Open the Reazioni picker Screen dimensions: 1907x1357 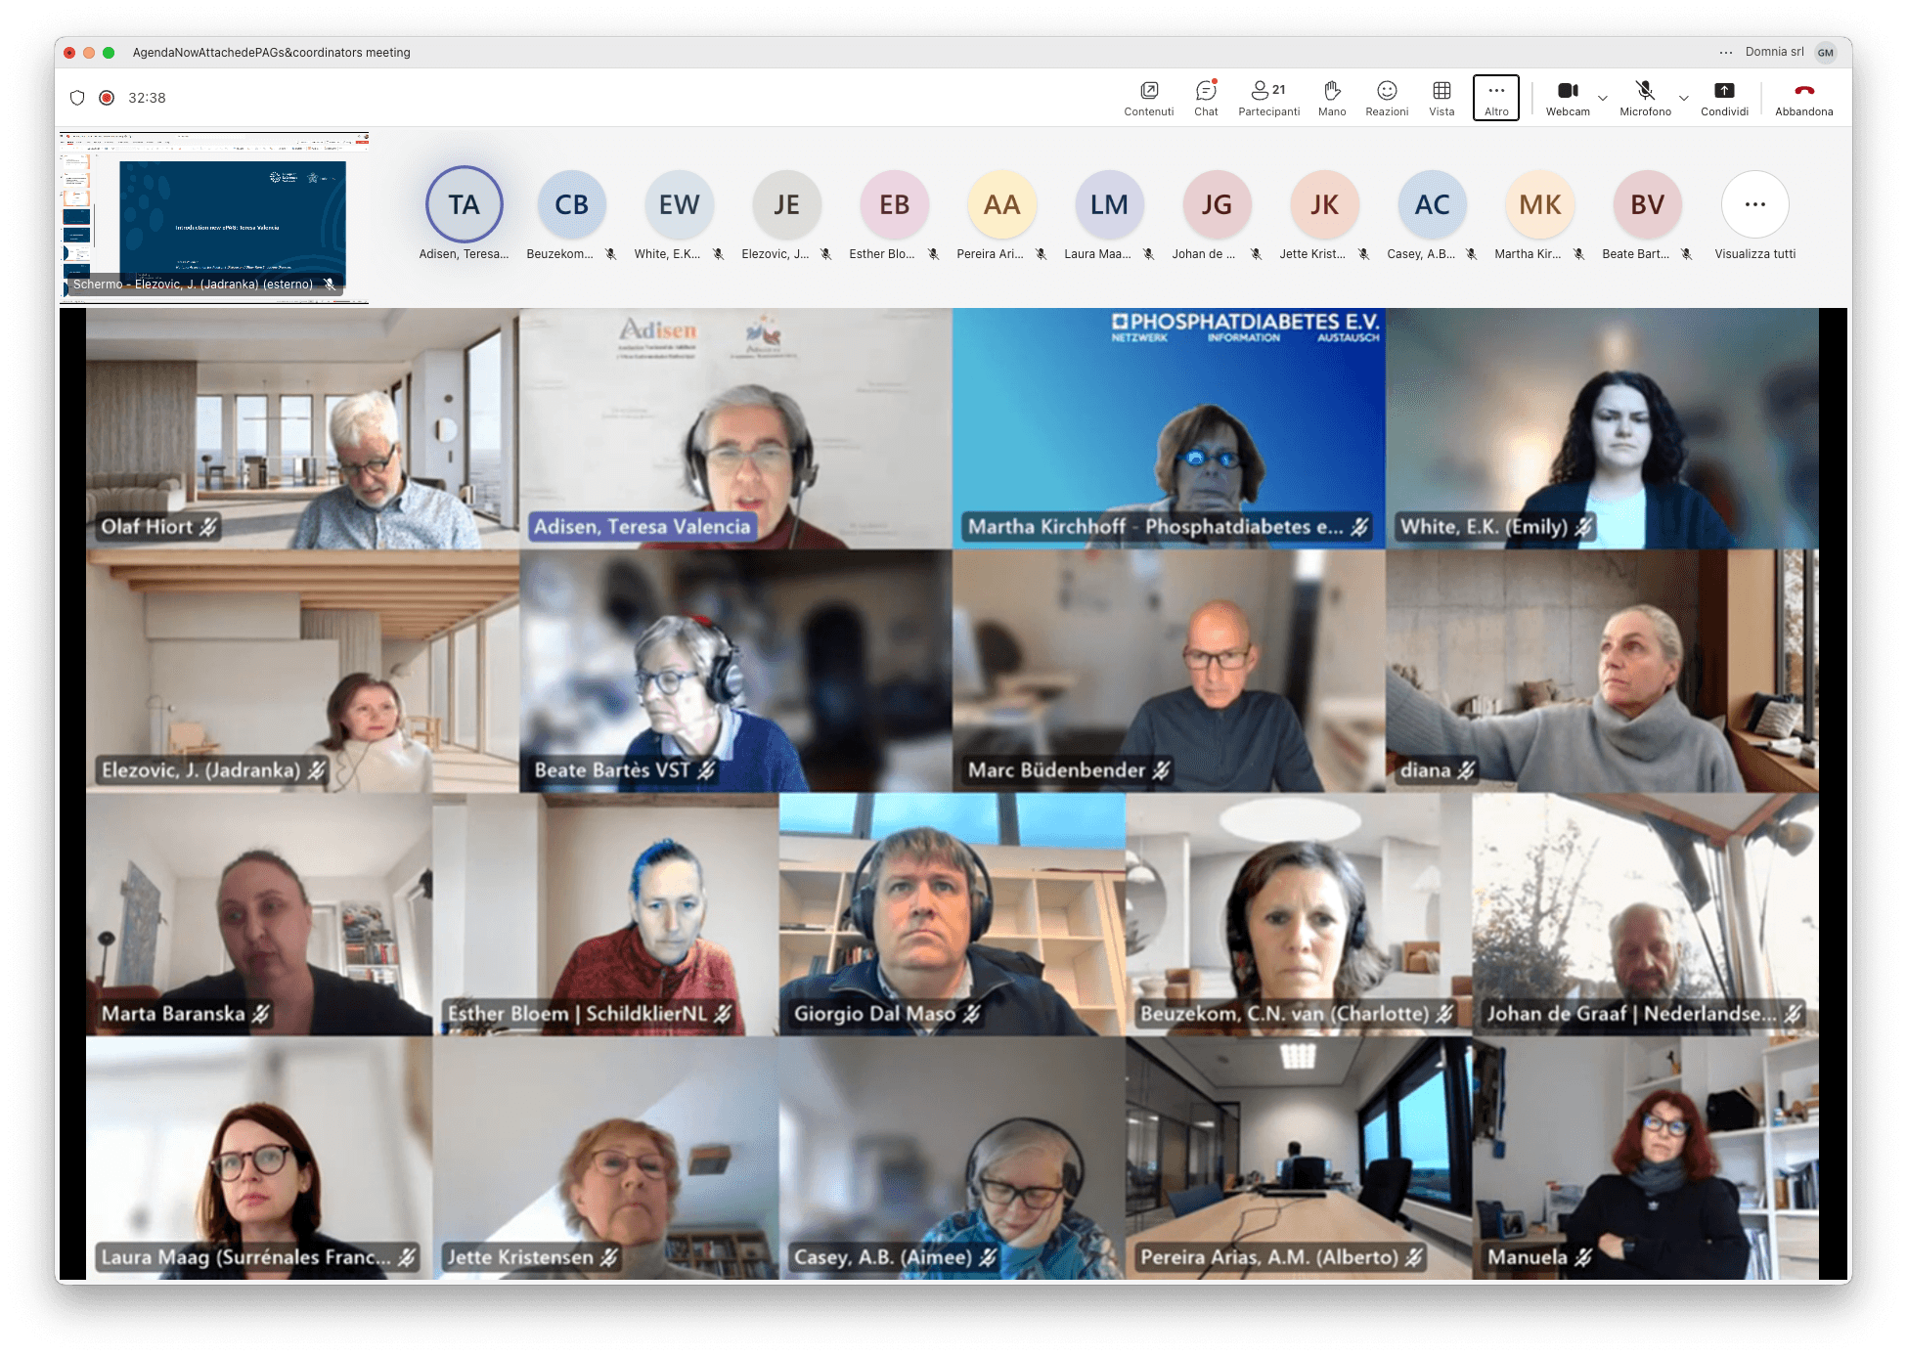pyautogui.click(x=1386, y=98)
